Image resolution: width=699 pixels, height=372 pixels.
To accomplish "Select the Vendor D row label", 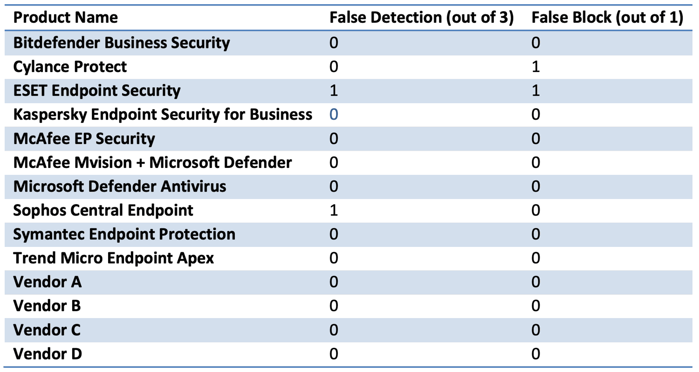I will 48,354.
